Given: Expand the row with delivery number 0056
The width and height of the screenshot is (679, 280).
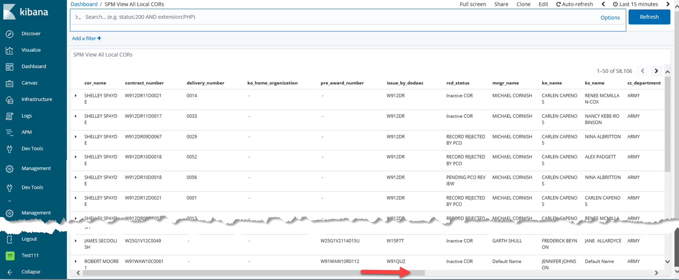Looking at the screenshot, I should coord(76,177).
